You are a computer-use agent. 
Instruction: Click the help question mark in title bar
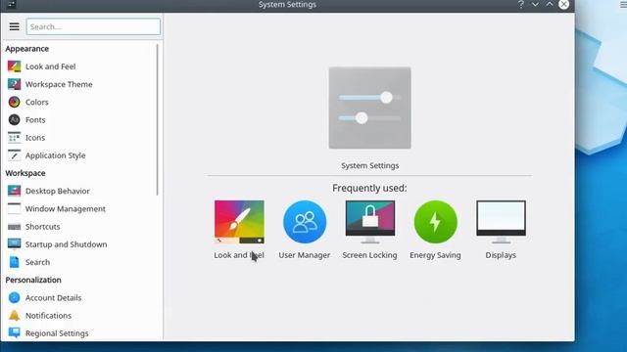tap(520, 4)
